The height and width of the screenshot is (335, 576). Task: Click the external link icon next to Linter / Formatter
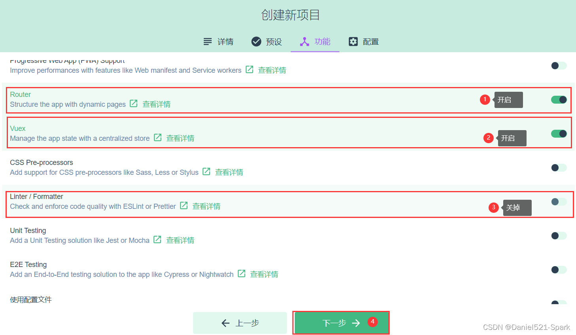[x=184, y=206]
